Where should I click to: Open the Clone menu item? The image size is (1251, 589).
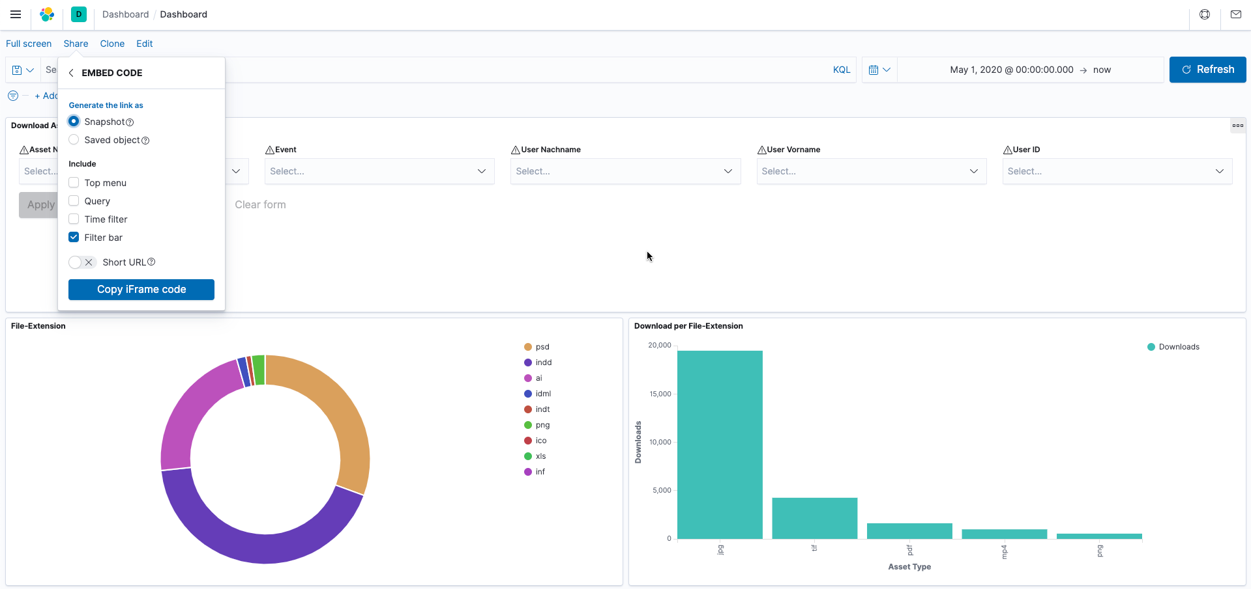coord(112,44)
